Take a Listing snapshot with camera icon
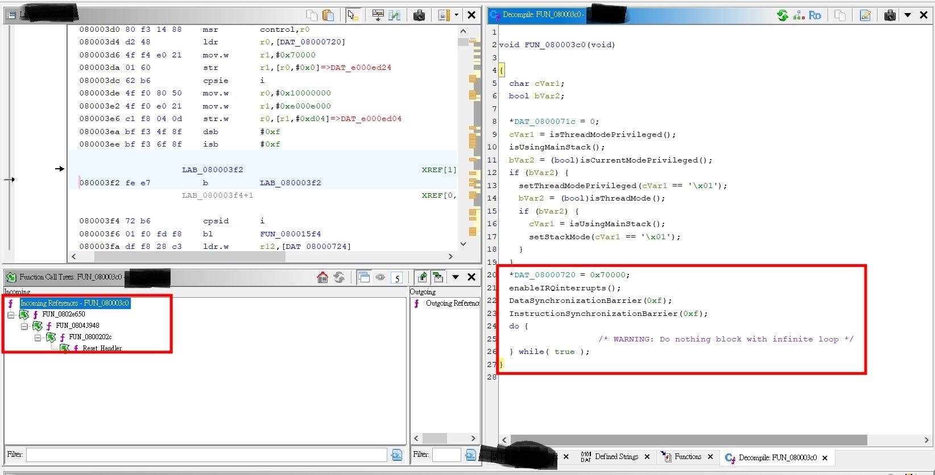This screenshot has height=475, width=935. (x=419, y=15)
